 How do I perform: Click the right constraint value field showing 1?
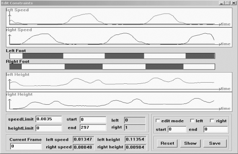coord(135,128)
